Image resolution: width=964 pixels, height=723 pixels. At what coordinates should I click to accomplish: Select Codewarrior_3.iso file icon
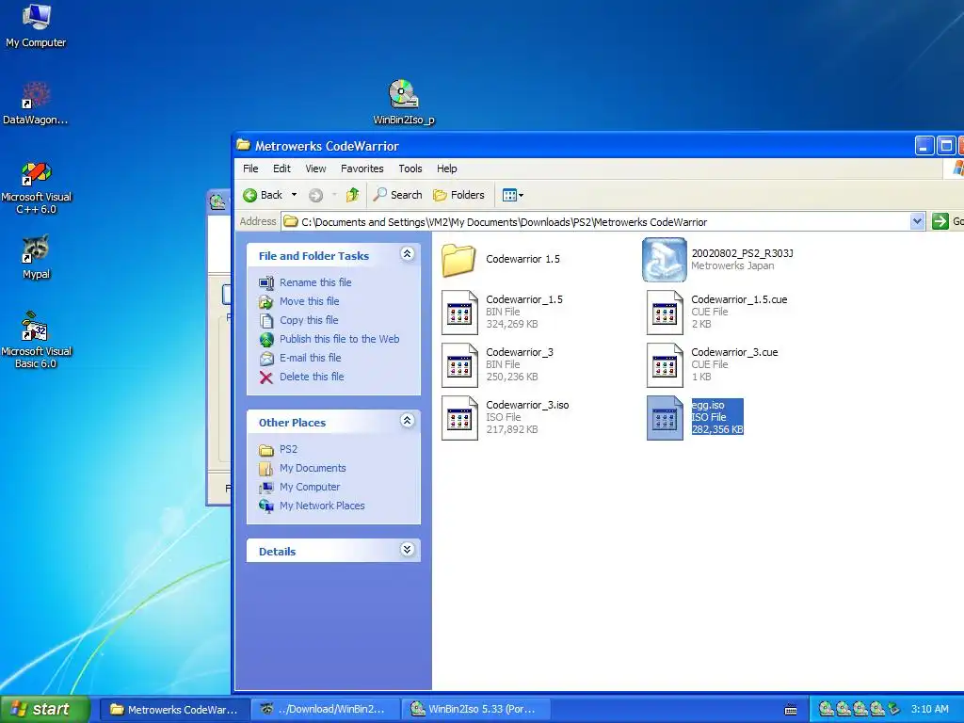459,418
